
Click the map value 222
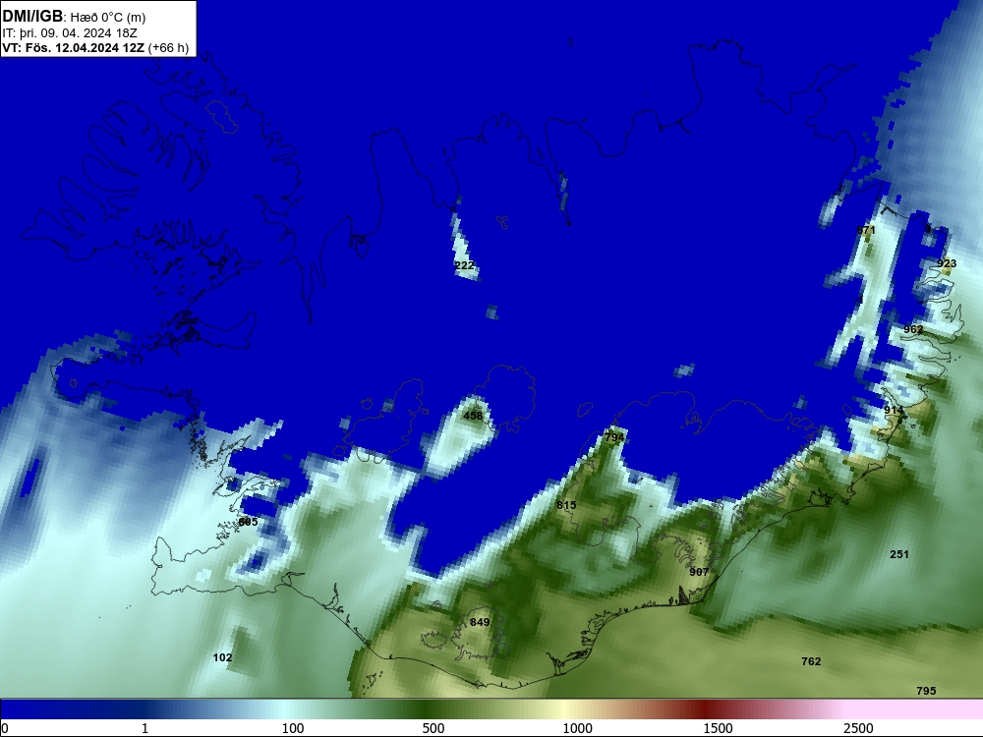pyautogui.click(x=465, y=265)
